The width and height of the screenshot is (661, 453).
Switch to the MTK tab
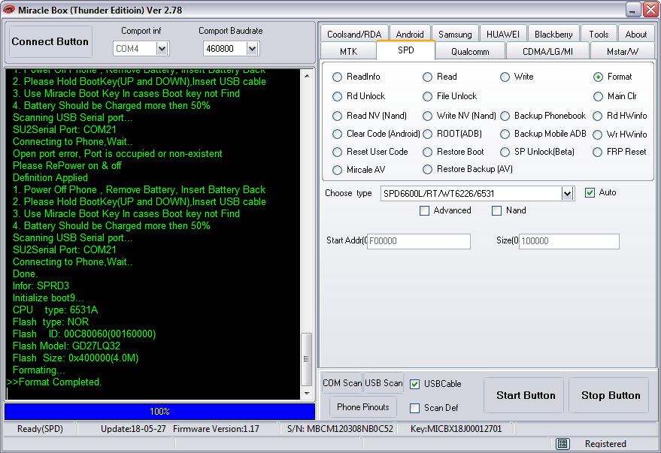348,51
